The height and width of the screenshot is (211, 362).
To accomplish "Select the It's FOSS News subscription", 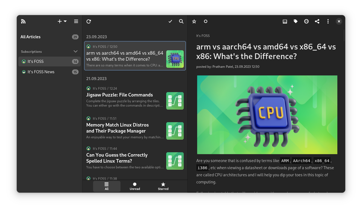I will 41,72.
